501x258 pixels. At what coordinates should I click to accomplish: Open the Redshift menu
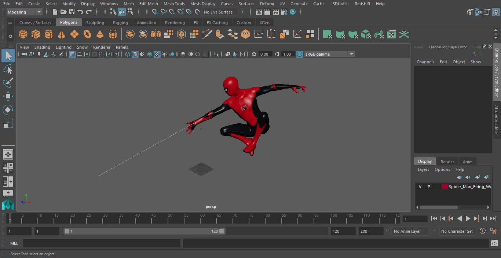pyautogui.click(x=362, y=4)
